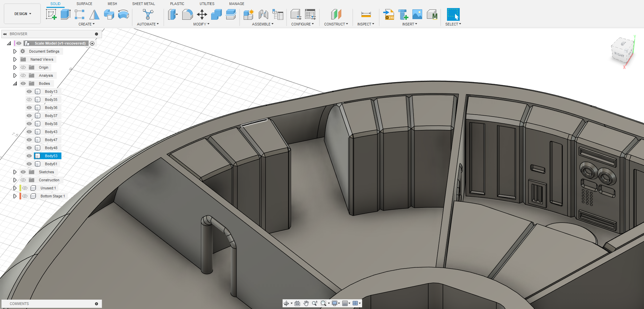Image resolution: width=644 pixels, height=309 pixels.
Task: Switch to the Utilities tab
Action: (x=207, y=4)
